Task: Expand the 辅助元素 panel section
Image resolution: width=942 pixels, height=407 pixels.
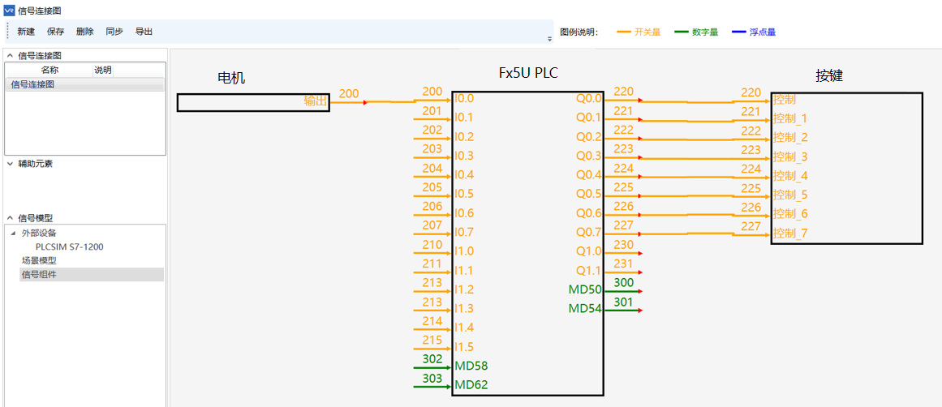Action: pos(10,163)
